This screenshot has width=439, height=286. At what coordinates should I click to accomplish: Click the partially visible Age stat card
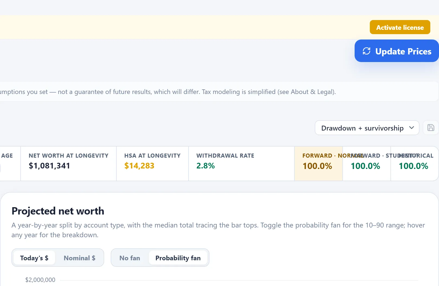click(10, 164)
